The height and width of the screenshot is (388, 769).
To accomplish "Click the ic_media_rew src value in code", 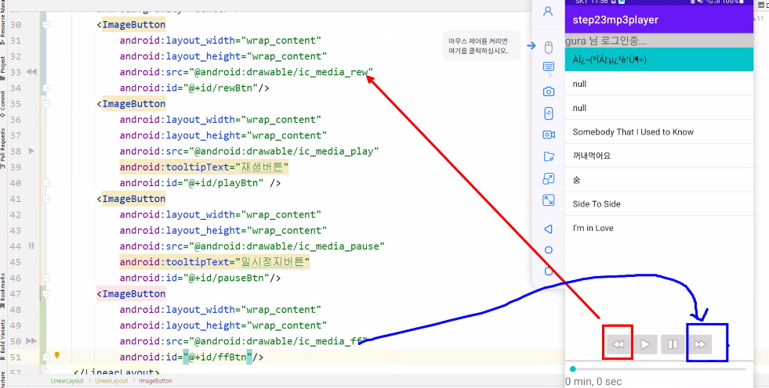I will (x=282, y=73).
